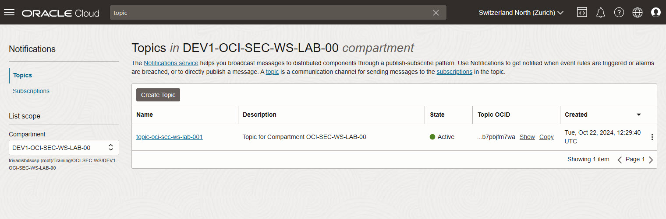
Task: Go to next page arrow
Action: [651, 160]
